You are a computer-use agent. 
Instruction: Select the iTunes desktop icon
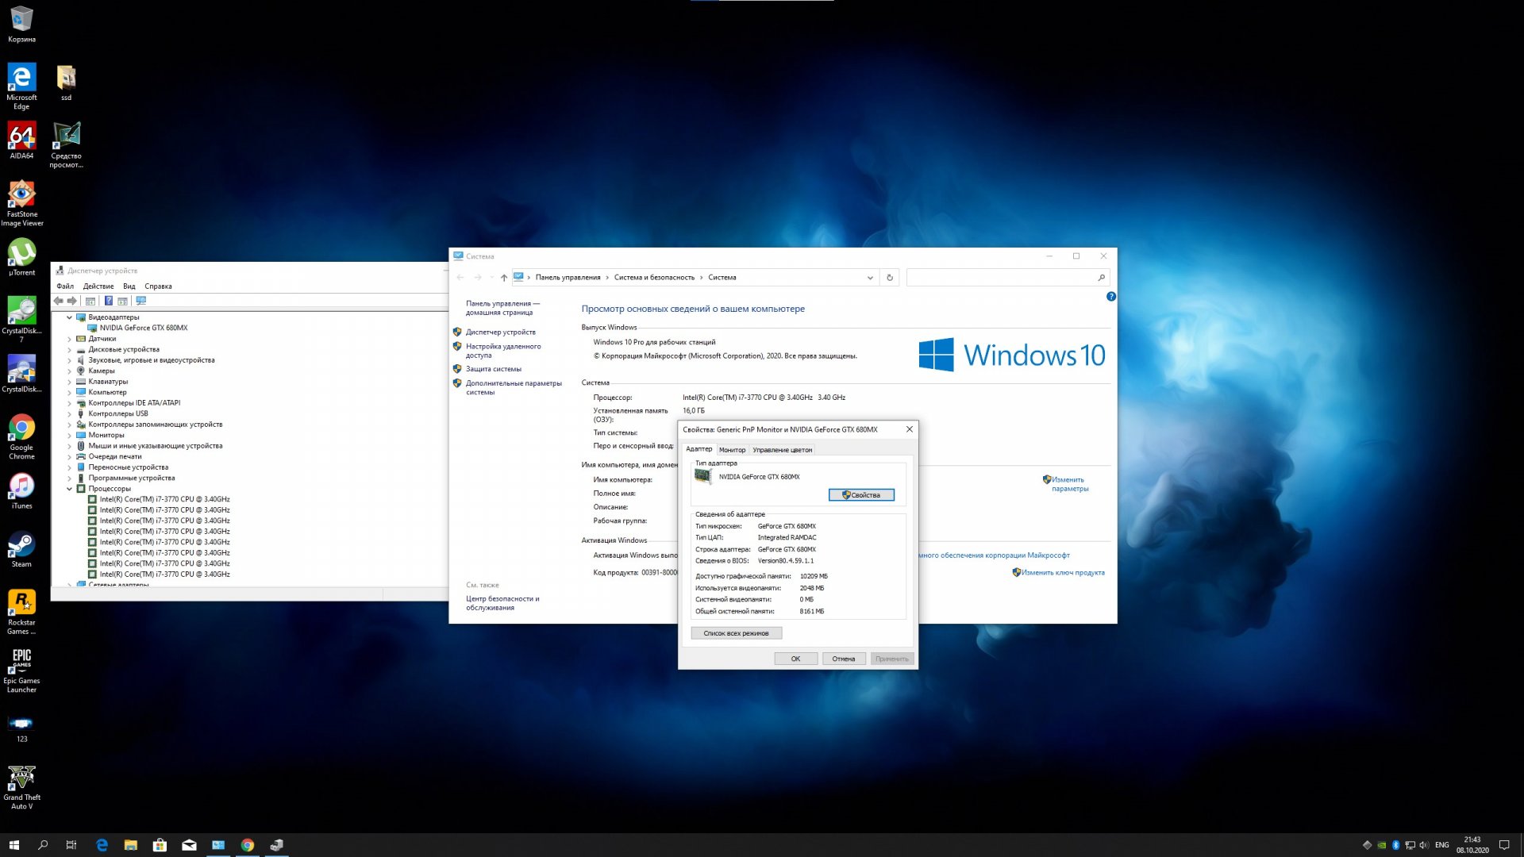[x=21, y=491]
